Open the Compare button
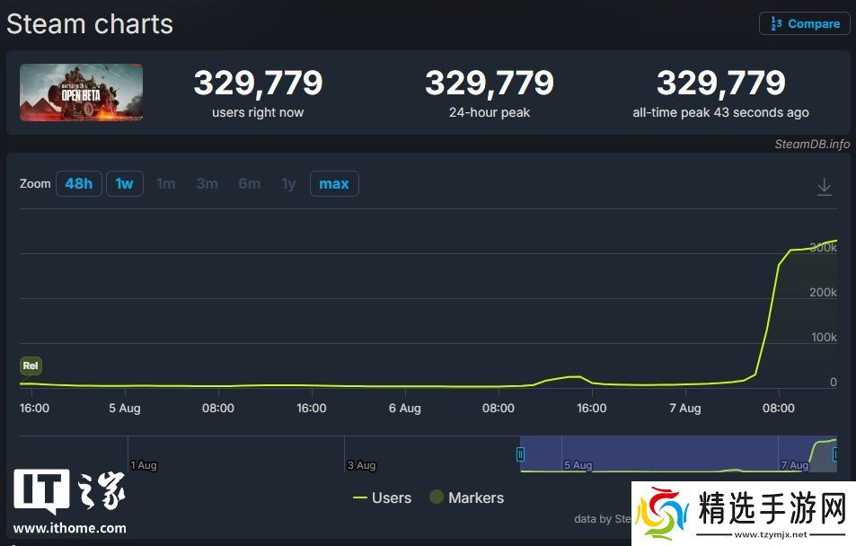The width and height of the screenshot is (856, 546). point(805,24)
